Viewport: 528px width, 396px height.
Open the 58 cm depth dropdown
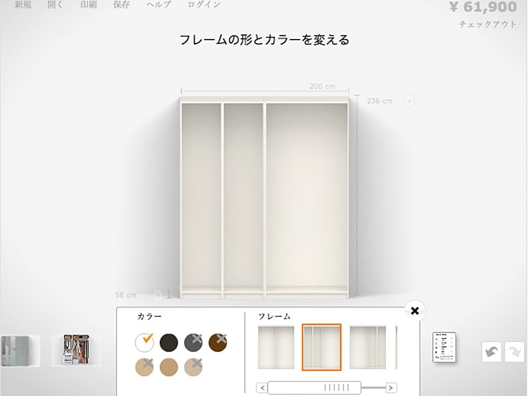(158, 294)
